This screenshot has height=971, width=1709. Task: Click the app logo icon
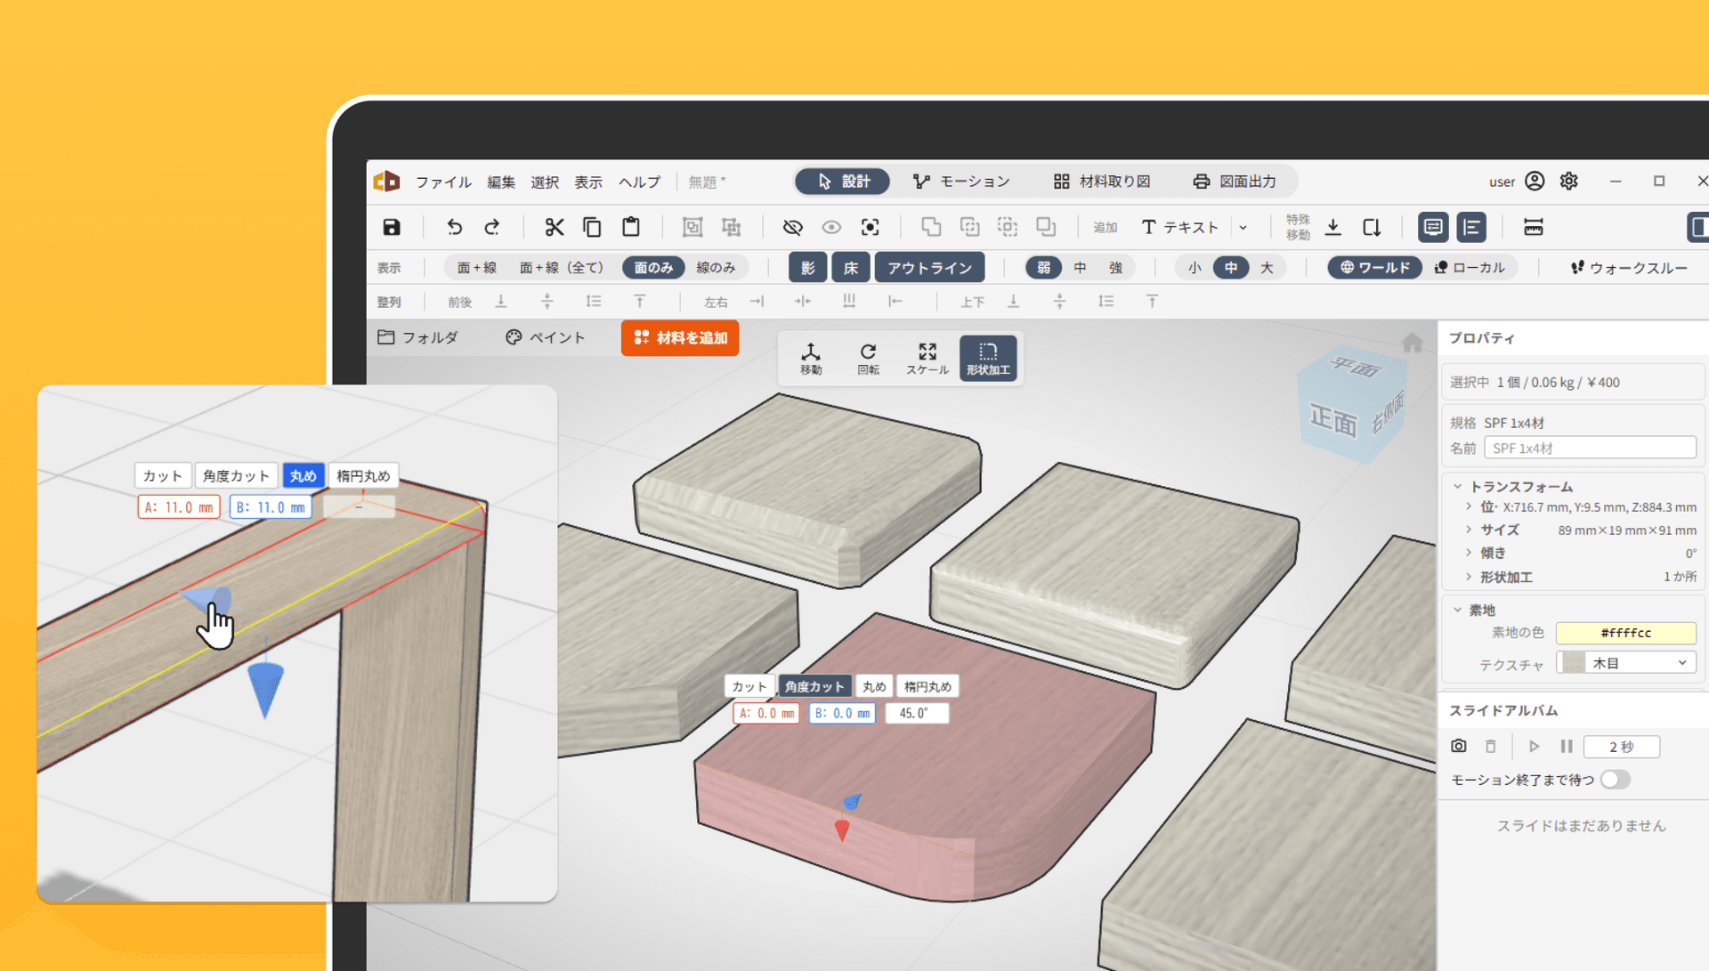pos(386,182)
